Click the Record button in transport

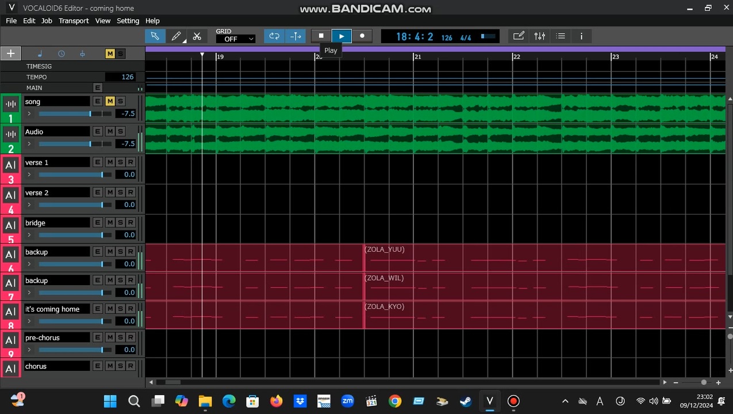(x=362, y=36)
